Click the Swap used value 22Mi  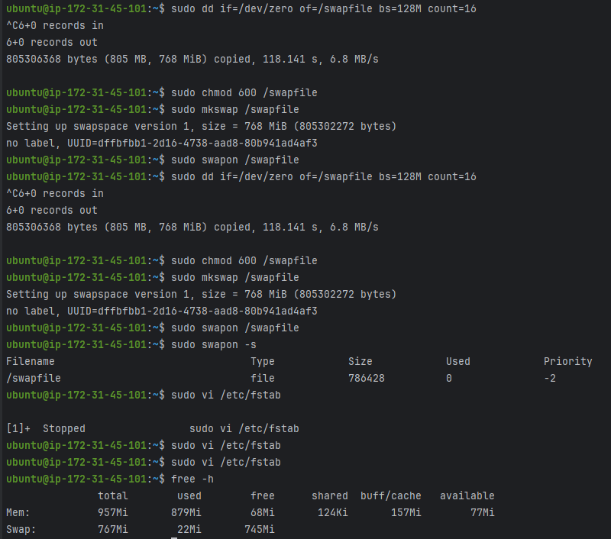click(189, 529)
